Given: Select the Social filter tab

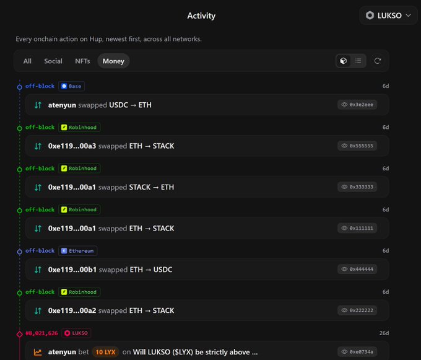Looking at the screenshot, I should tap(53, 61).
